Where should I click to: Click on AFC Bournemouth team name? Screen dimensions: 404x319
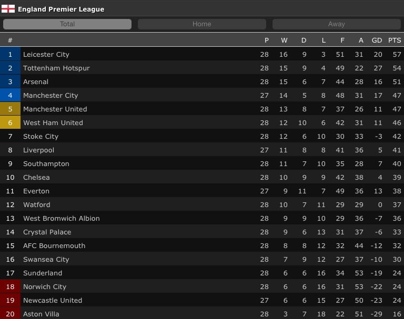point(54,246)
